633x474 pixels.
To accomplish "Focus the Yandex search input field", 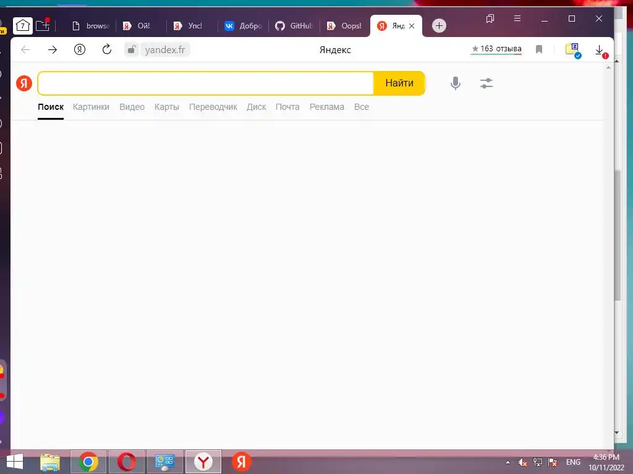I will click(206, 83).
